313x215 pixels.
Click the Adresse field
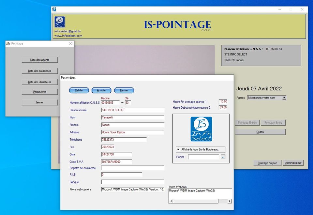pyautogui.click(x=133, y=132)
